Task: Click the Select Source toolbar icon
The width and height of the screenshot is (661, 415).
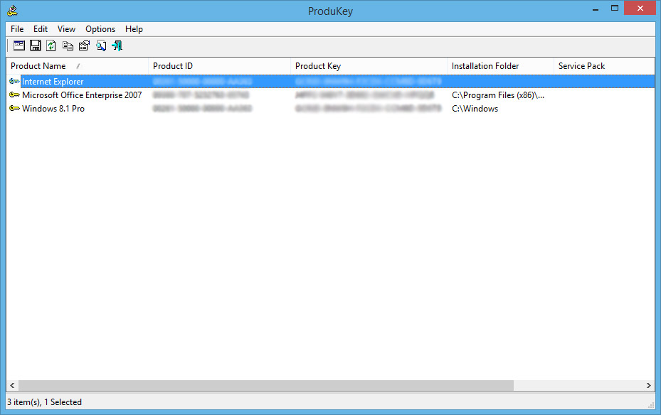Action: [18, 45]
